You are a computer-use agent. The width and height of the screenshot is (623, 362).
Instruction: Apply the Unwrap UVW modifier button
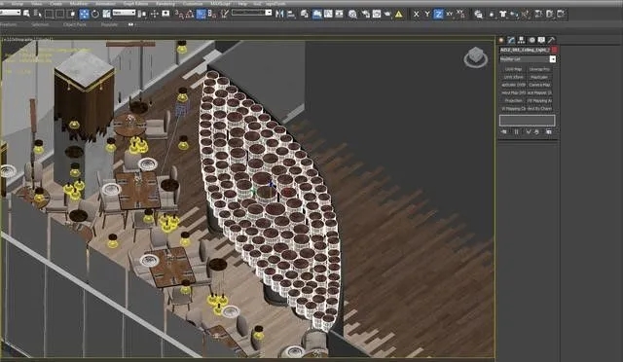click(x=539, y=69)
